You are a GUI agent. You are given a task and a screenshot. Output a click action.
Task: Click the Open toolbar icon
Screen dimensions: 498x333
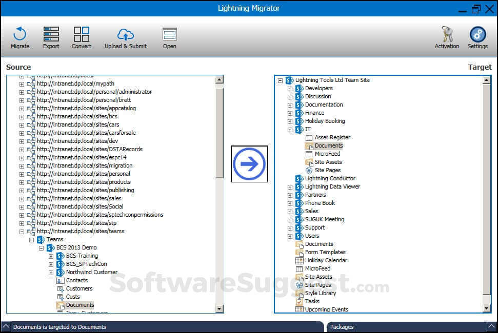click(x=169, y=36)
